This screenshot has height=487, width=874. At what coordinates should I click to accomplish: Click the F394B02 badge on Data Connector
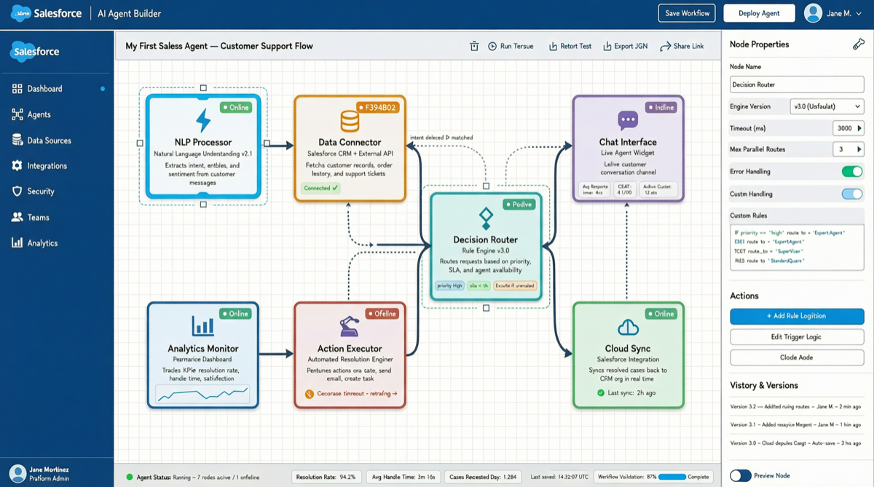pyautogui.click(x=377, y=107)
